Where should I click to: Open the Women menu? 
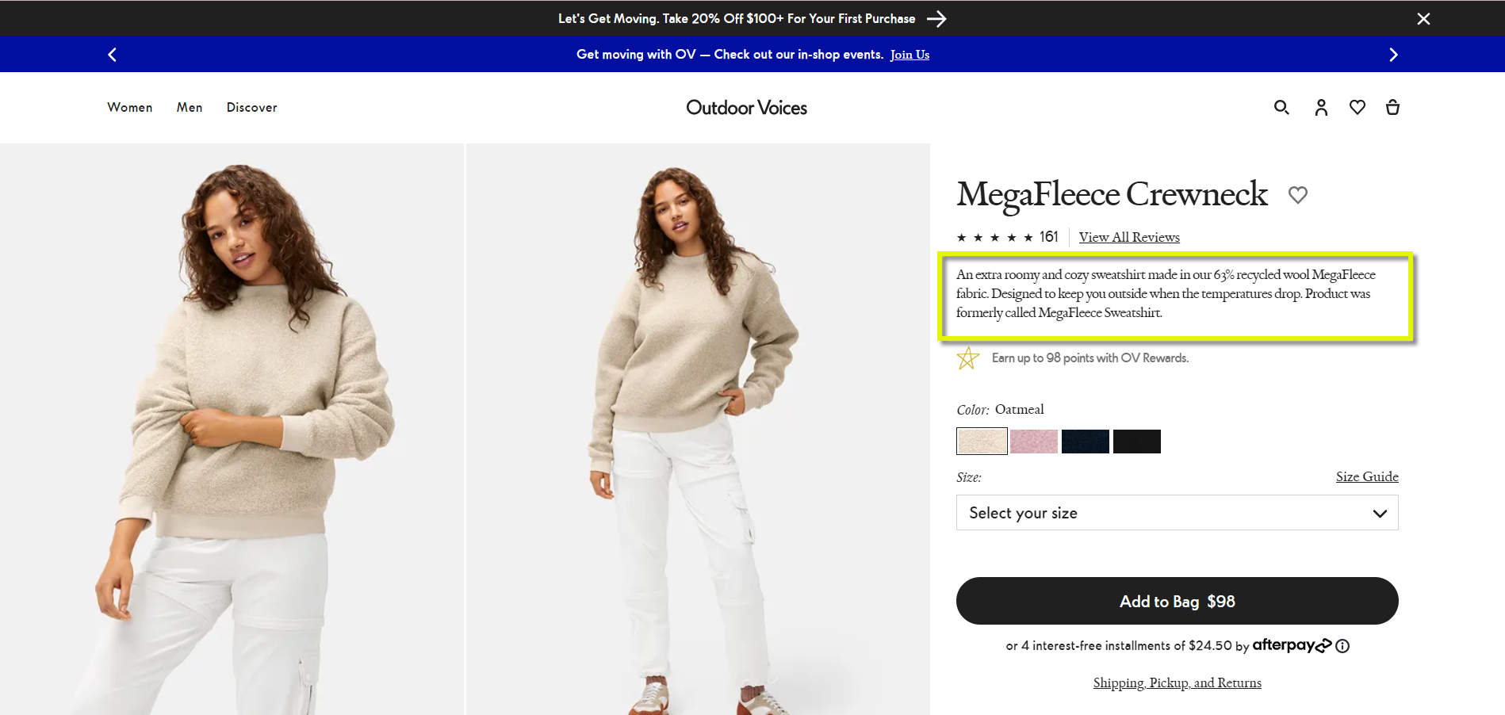click(130, 107)
